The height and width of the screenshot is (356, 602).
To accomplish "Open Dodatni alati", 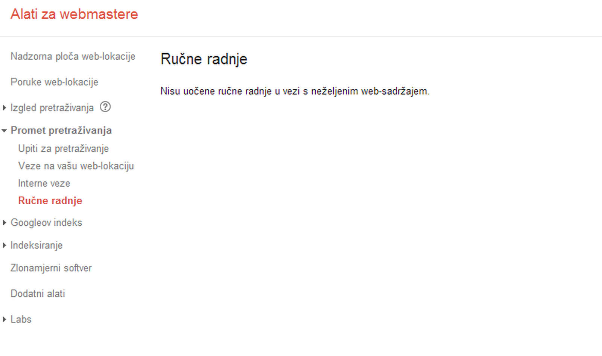I will tap(38, 294).
